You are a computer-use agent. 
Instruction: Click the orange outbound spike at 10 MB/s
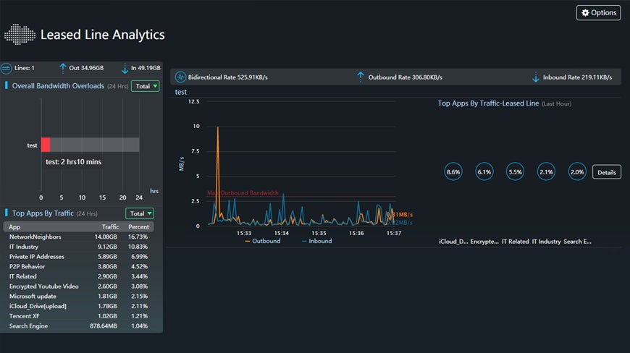tap(218, 127)
